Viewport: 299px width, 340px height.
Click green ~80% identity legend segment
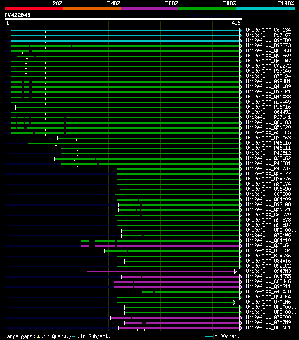tap(207, 8)
